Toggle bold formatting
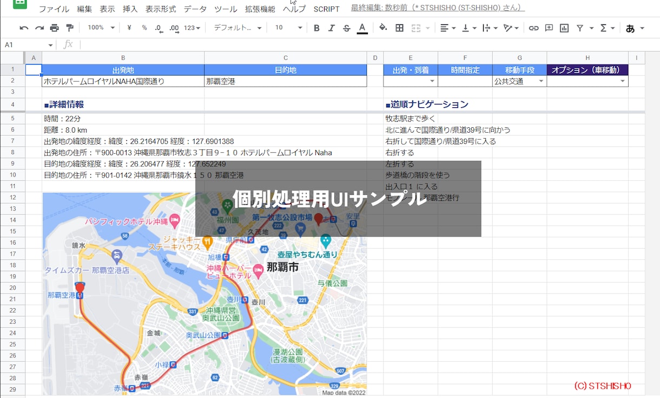Screen dimensions: 660x398 (x=316, y=28)
